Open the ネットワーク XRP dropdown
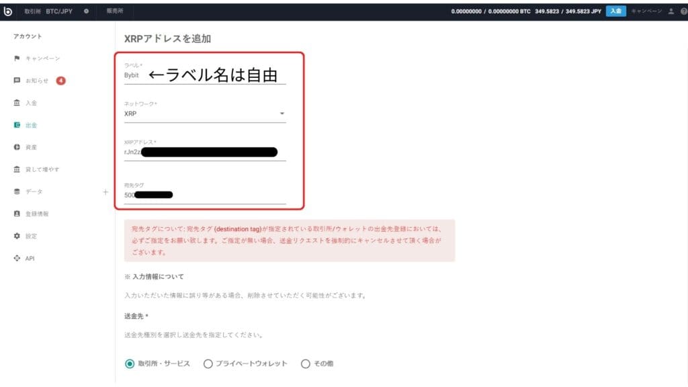Viewport: 688px width, 387px height. (x=205, y=114)
